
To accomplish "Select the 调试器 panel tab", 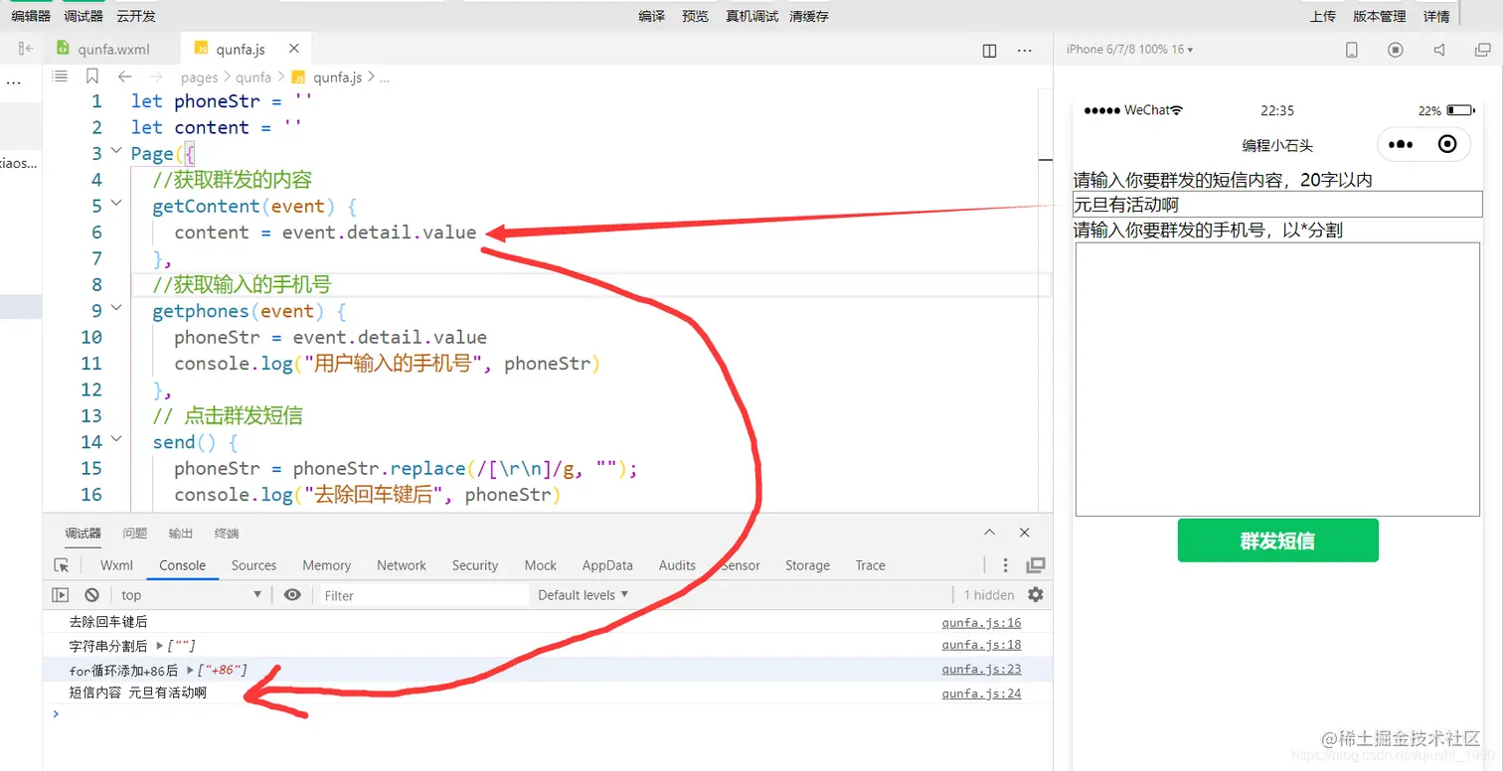I will tap(83, 534).
